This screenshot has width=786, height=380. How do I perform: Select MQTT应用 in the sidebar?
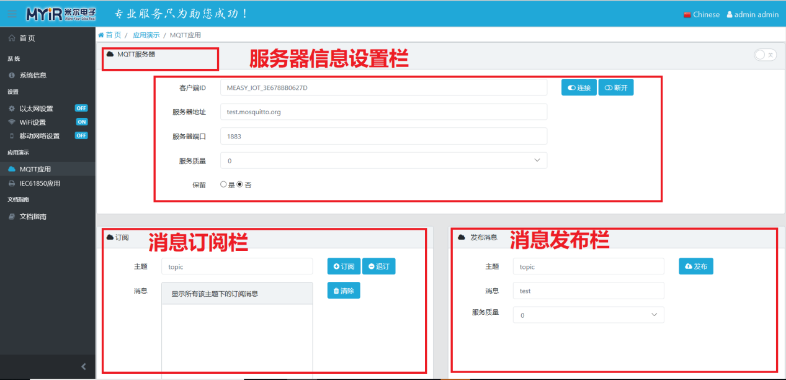coord(35,170)
